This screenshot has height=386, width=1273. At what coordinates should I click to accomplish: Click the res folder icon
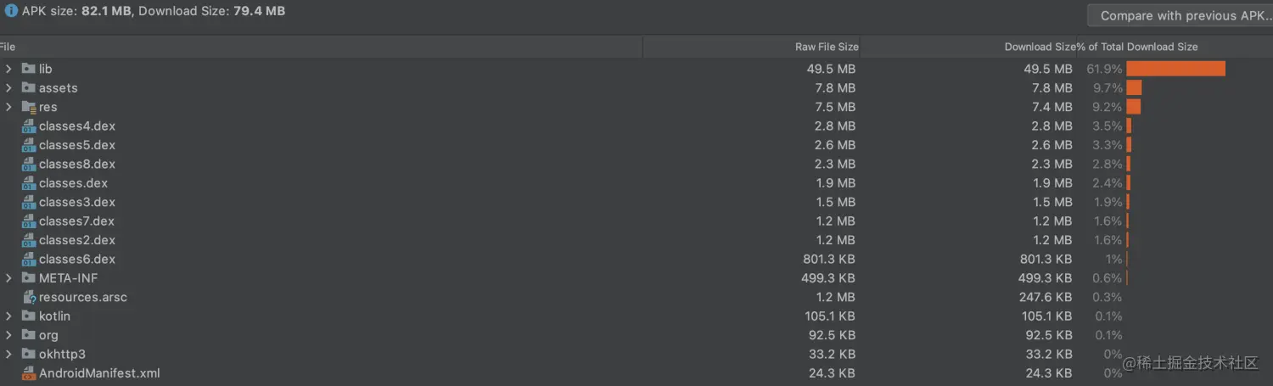pos(28,107)
